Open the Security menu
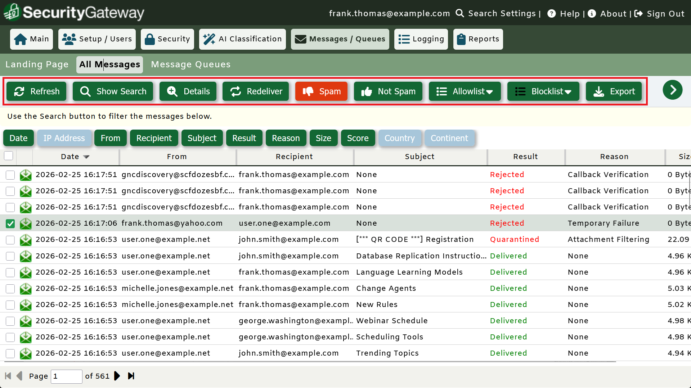Viewport: 691px width, 388px height. coord(167,39)
